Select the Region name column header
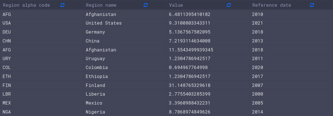Viewport: 333px width, 116px height. click(125, 5)
